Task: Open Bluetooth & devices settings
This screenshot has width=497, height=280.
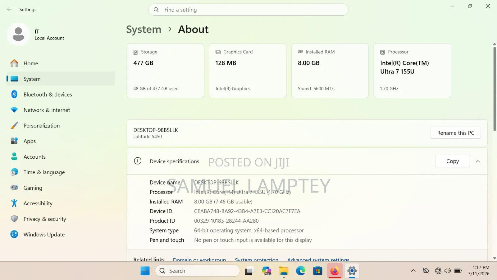Action: click(x=61, y=95)
